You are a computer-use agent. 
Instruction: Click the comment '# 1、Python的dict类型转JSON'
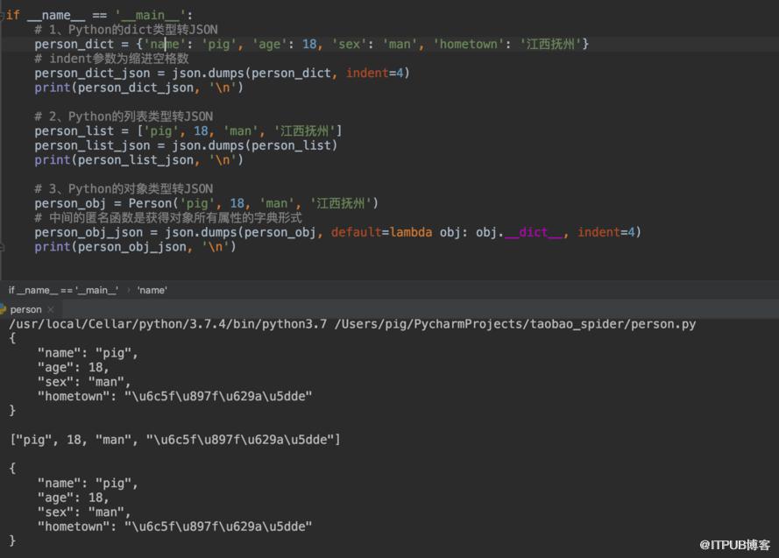click(x=126, y=29)
